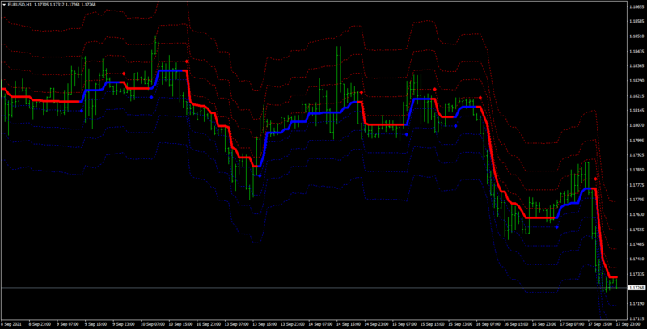Click the triangle icon beside EURUSD,H1 title
Screen dimensions: 647x329
point(4,5)
